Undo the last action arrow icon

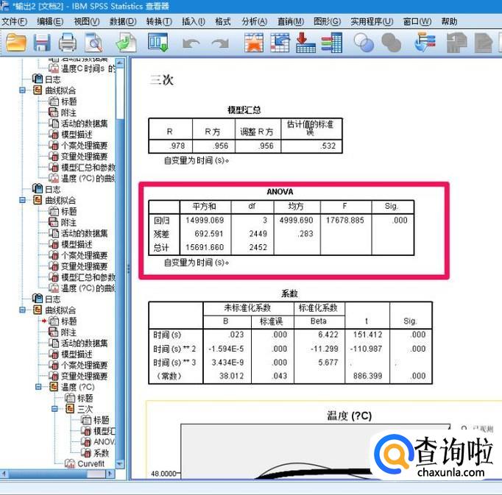tap(191, 43)
